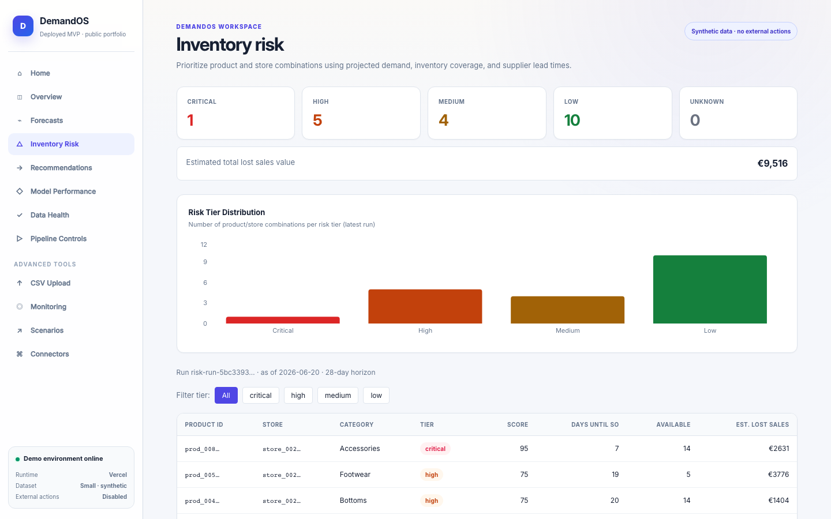Click the Days Until SO header
The height and width of the screenshot is (519, 831).
(x=595, y=424)
